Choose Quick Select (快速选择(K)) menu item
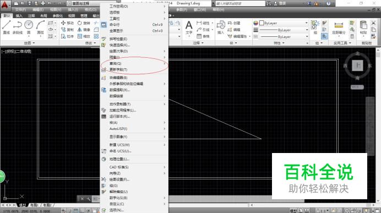The height and width of the screenshot is (213, 381). tap(134, 45)
